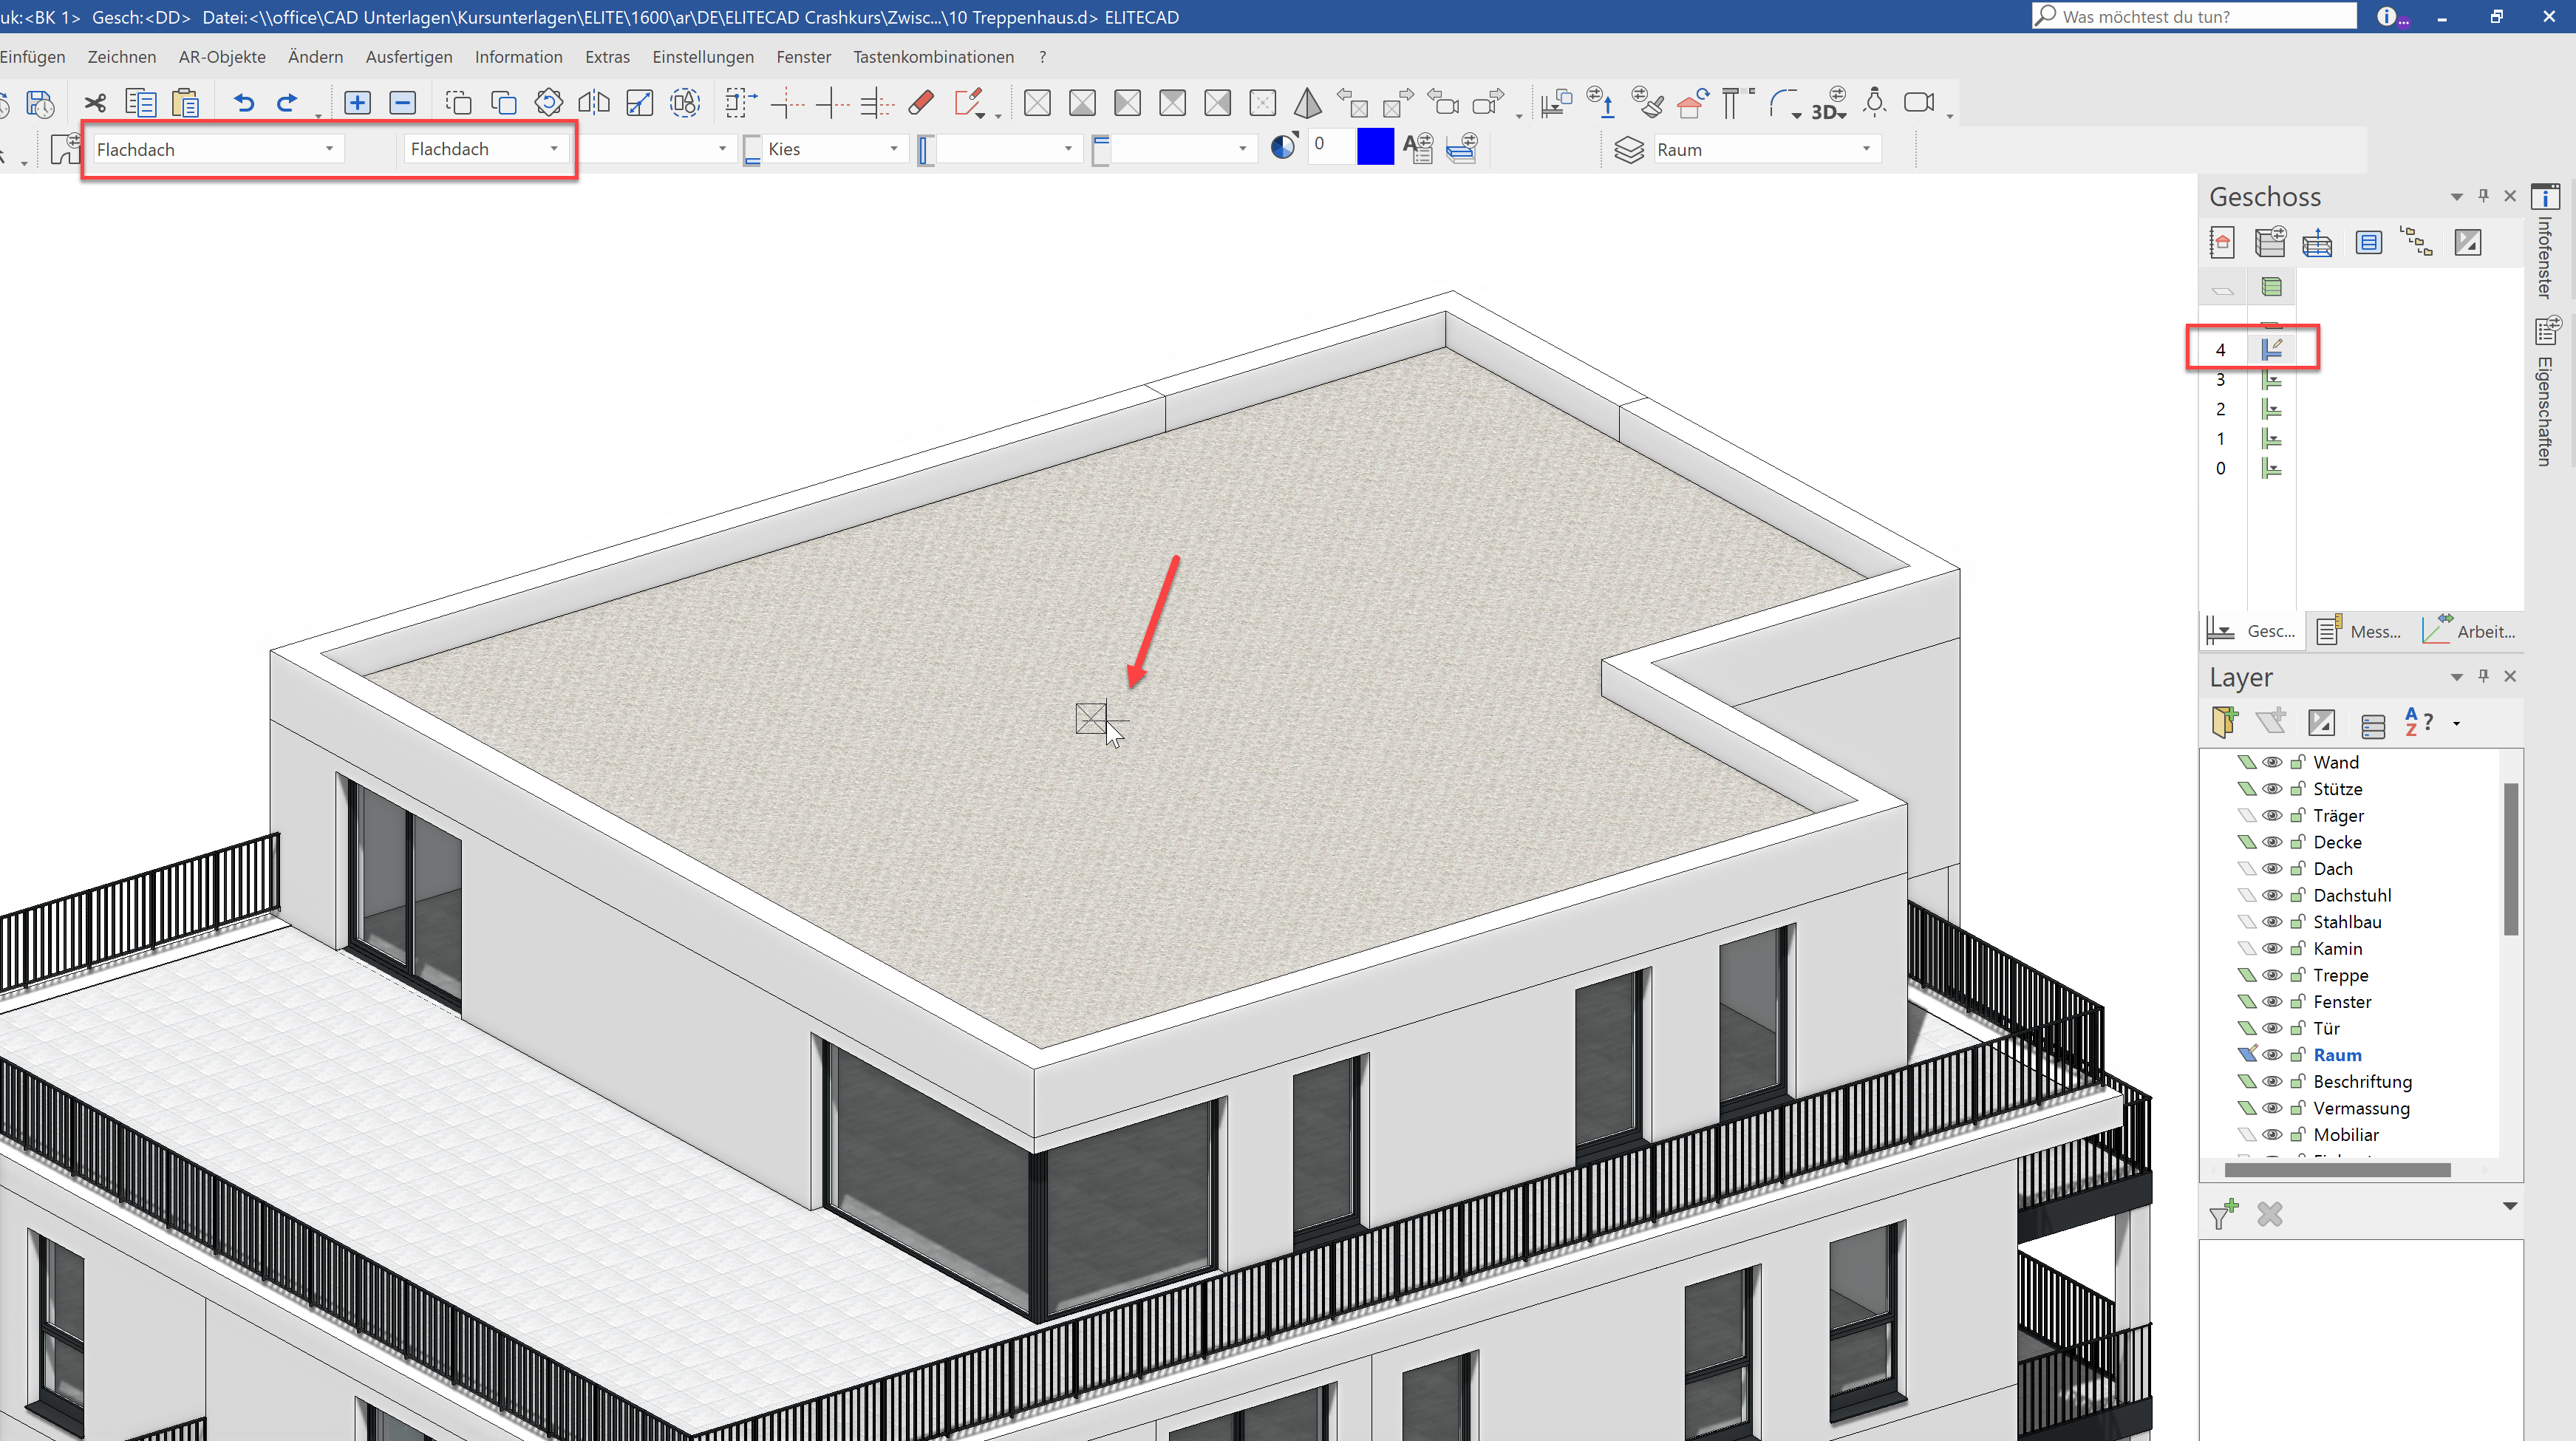Toggle visibility eye of Wand layer
Image resolution: width=2576 pixels, height=1441 pixels.
pos(2272,762)
